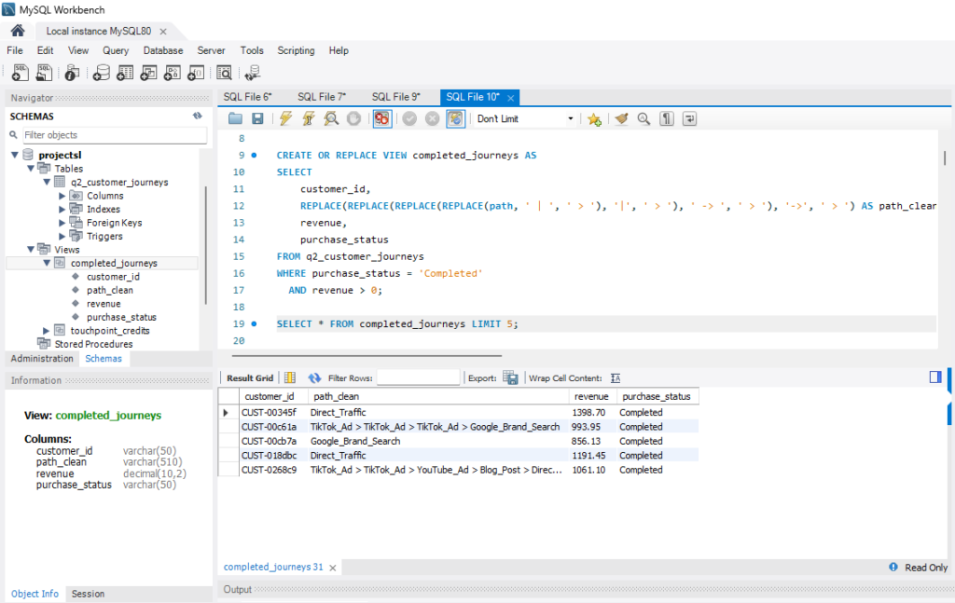Switch to SQL File 9 tab

395,97
